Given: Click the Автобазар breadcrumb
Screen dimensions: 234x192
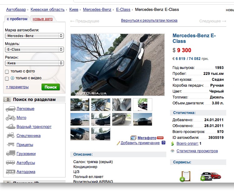Looking at the screenshot, I should click(x=16, y=10).
